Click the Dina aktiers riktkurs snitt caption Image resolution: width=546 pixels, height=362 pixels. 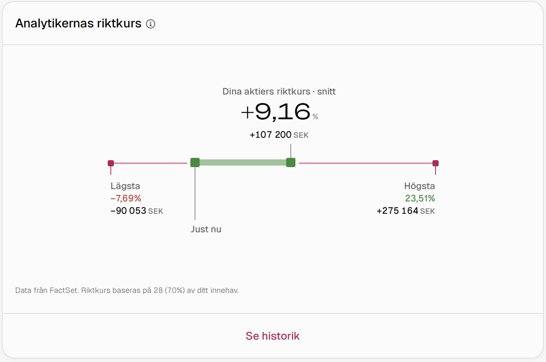click(x=279, y=91)
